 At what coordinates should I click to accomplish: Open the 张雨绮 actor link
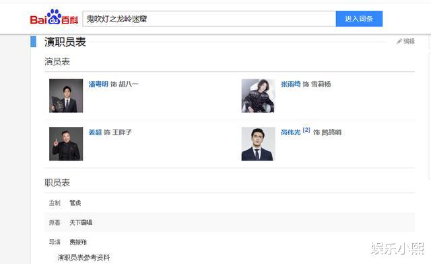(290, 84)
